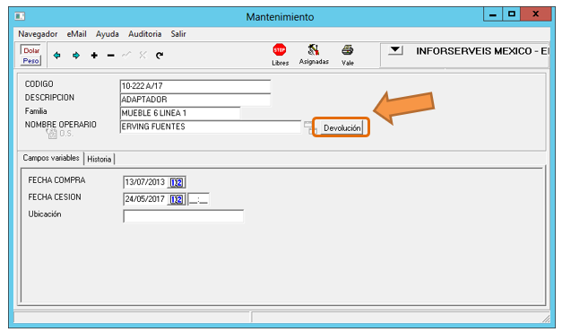Click the empty Ubicación field

(183, 216)
